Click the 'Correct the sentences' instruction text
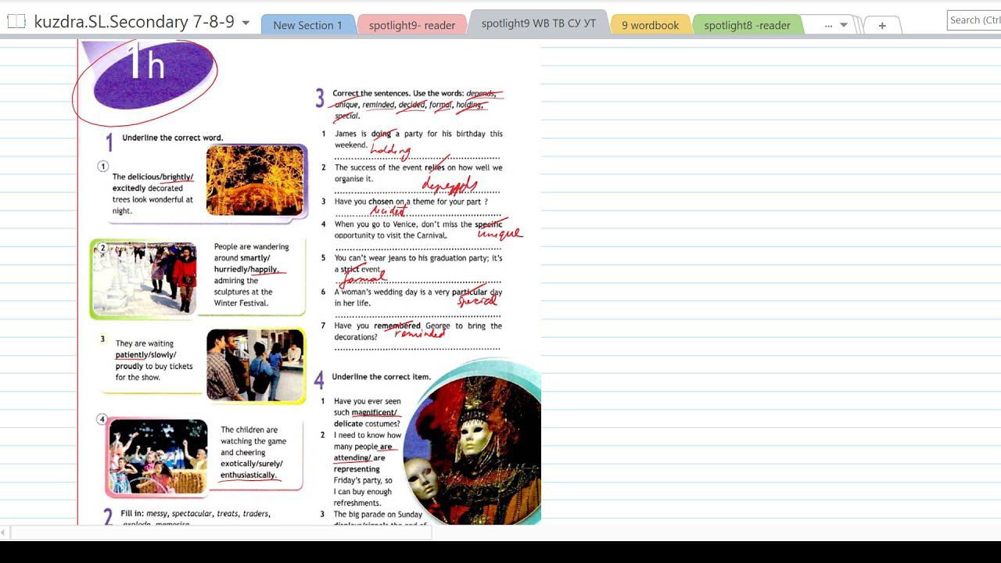 tap(418, 105)
